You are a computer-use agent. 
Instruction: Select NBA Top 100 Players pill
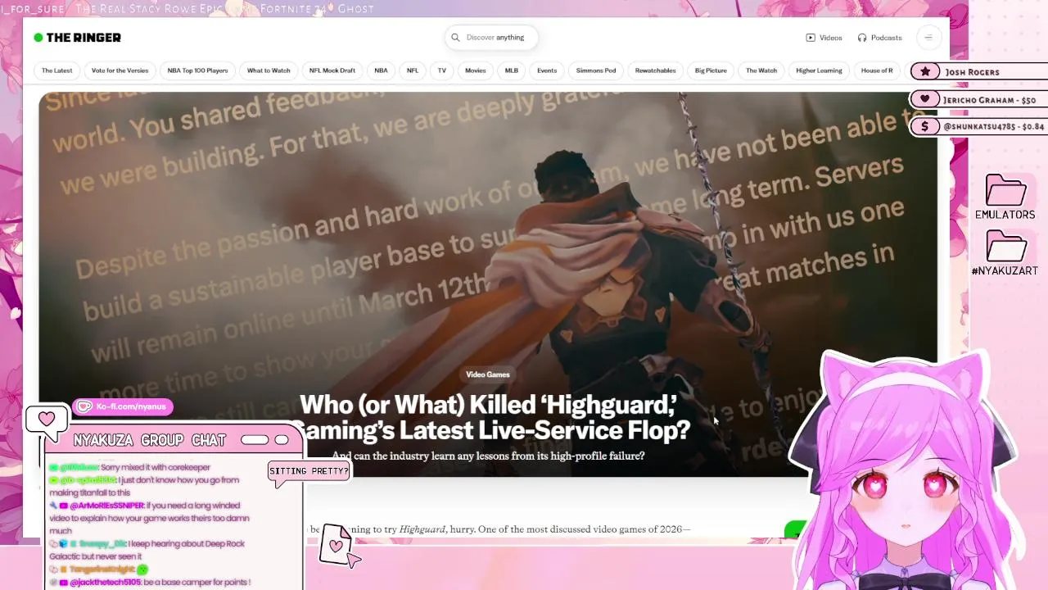click(x=197, y=70)
